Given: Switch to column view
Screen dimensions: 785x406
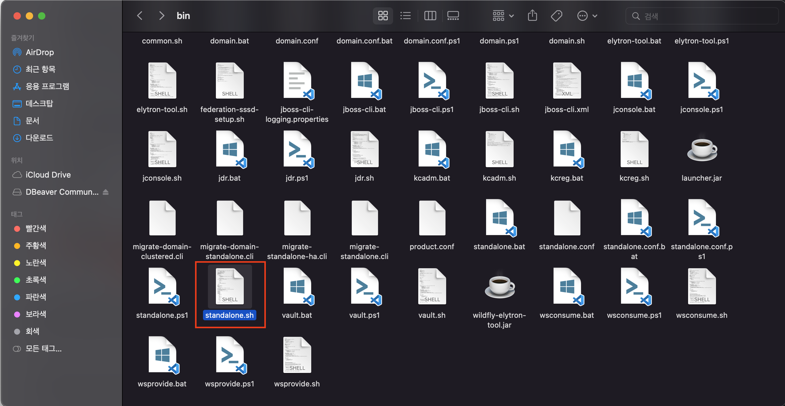Looking at the screenshot, I should click(x=430, y=16).
